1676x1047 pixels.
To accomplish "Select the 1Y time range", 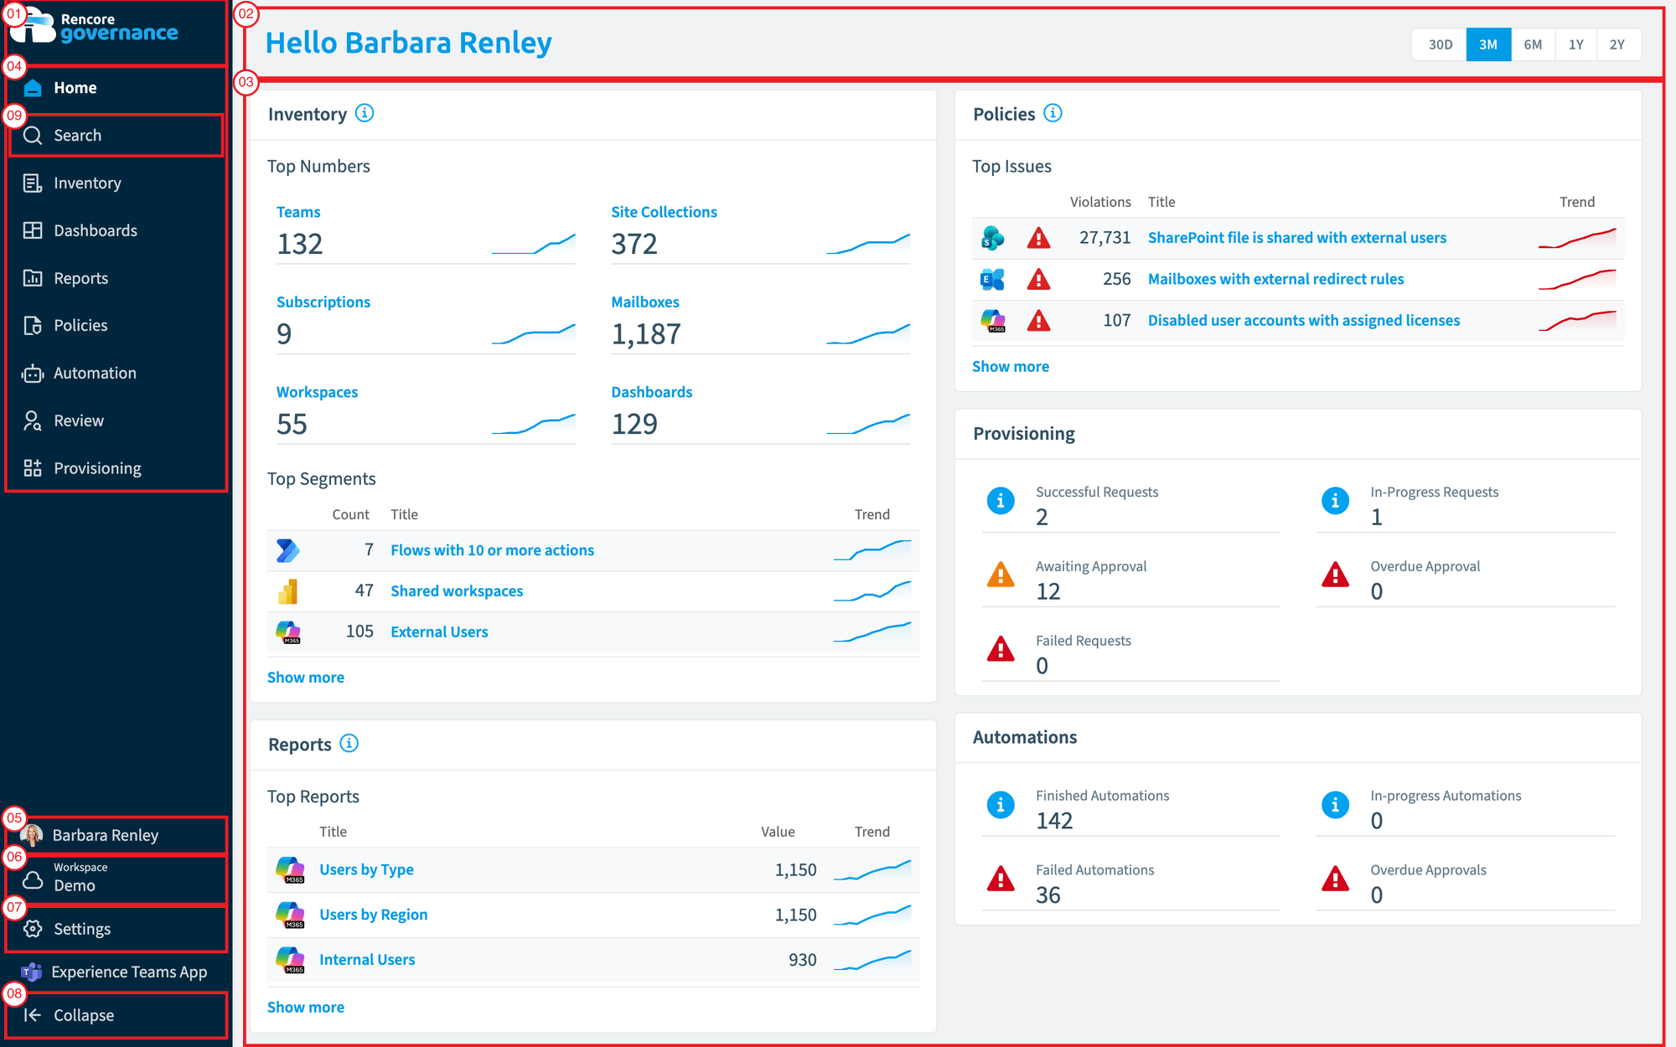I will pyautogui.click(x=1576, y=45).
